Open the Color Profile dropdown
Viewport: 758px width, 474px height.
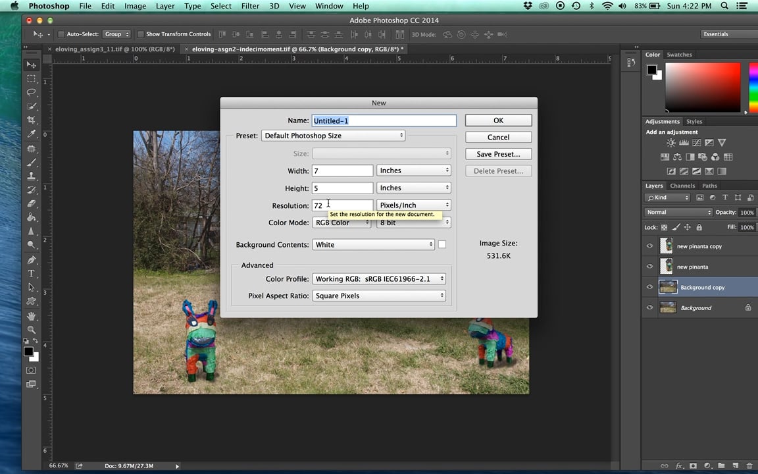379,278
